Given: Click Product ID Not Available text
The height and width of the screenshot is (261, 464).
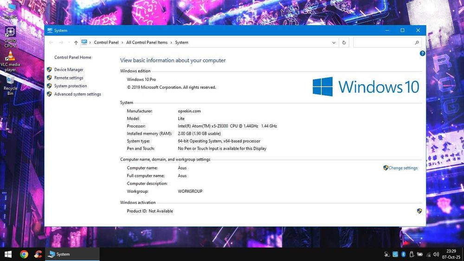Looking at the screenshot, I should (x=150, y=211).
